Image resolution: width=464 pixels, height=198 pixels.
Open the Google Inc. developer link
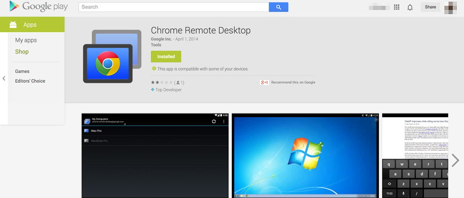coord(161,39)
